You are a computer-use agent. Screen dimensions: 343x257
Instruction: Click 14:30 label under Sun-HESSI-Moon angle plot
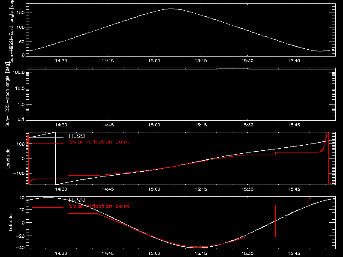pyautogui.click(x=61, y=125)
